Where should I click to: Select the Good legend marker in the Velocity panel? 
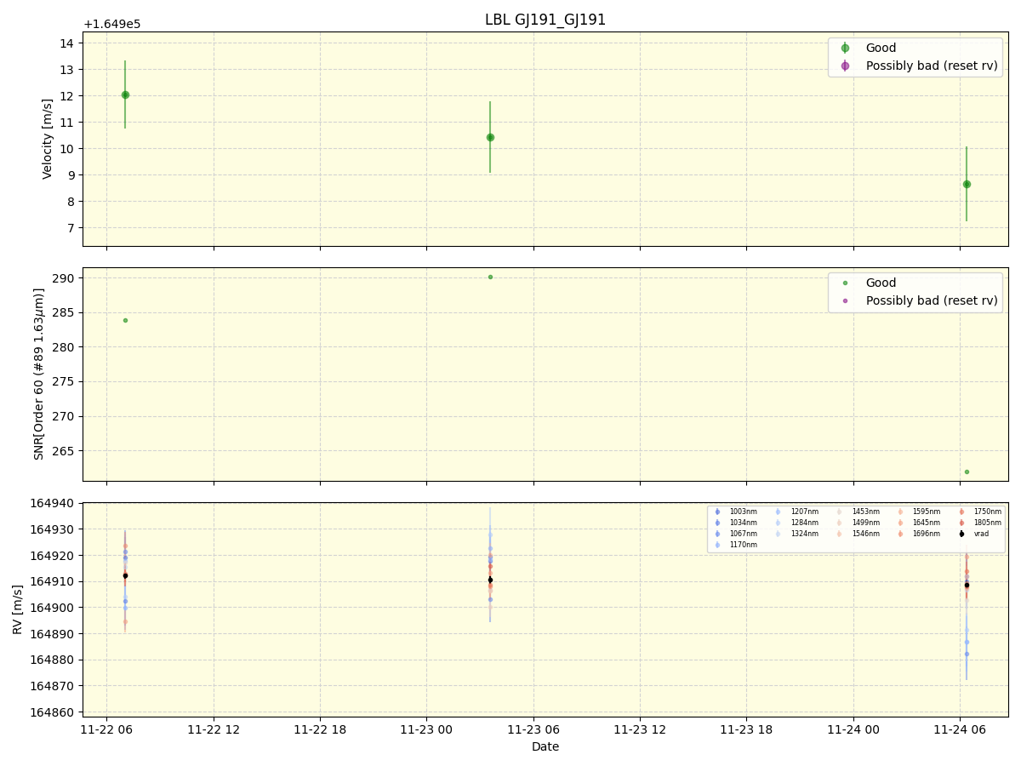(x=845, y=48)
